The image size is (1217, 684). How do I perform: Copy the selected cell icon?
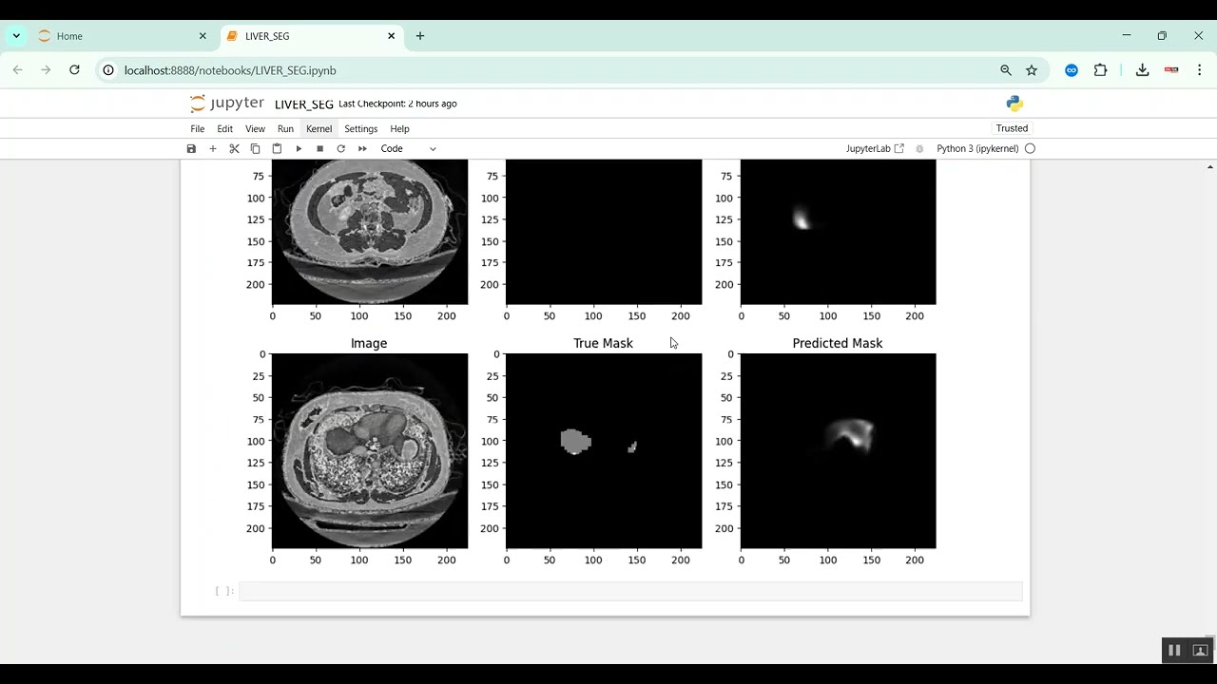255,148
